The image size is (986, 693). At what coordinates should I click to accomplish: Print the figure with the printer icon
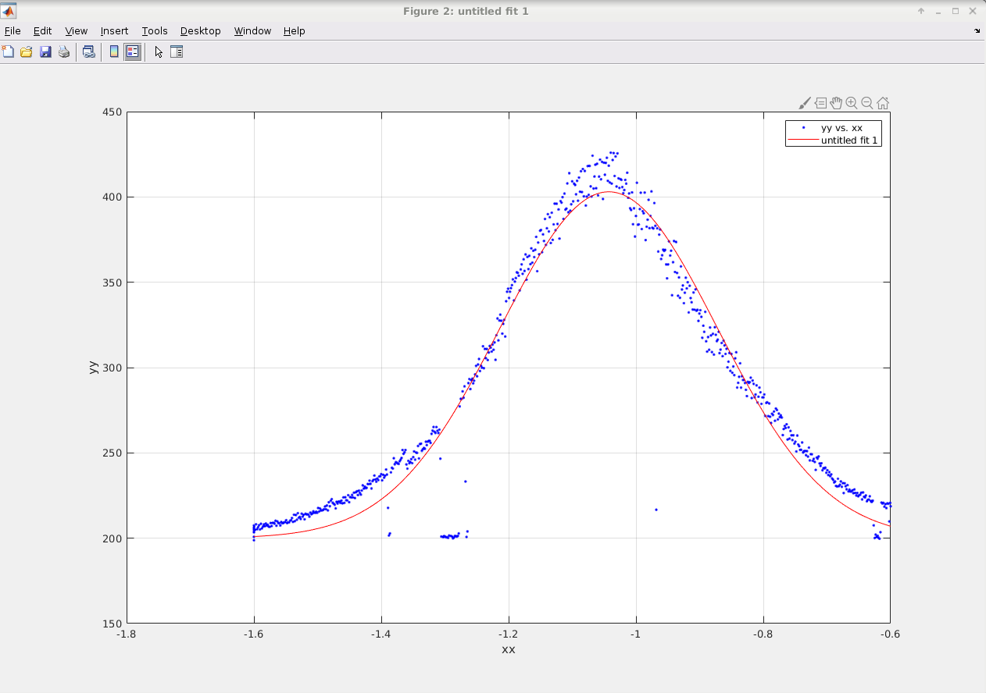click(x=64, y=52)
